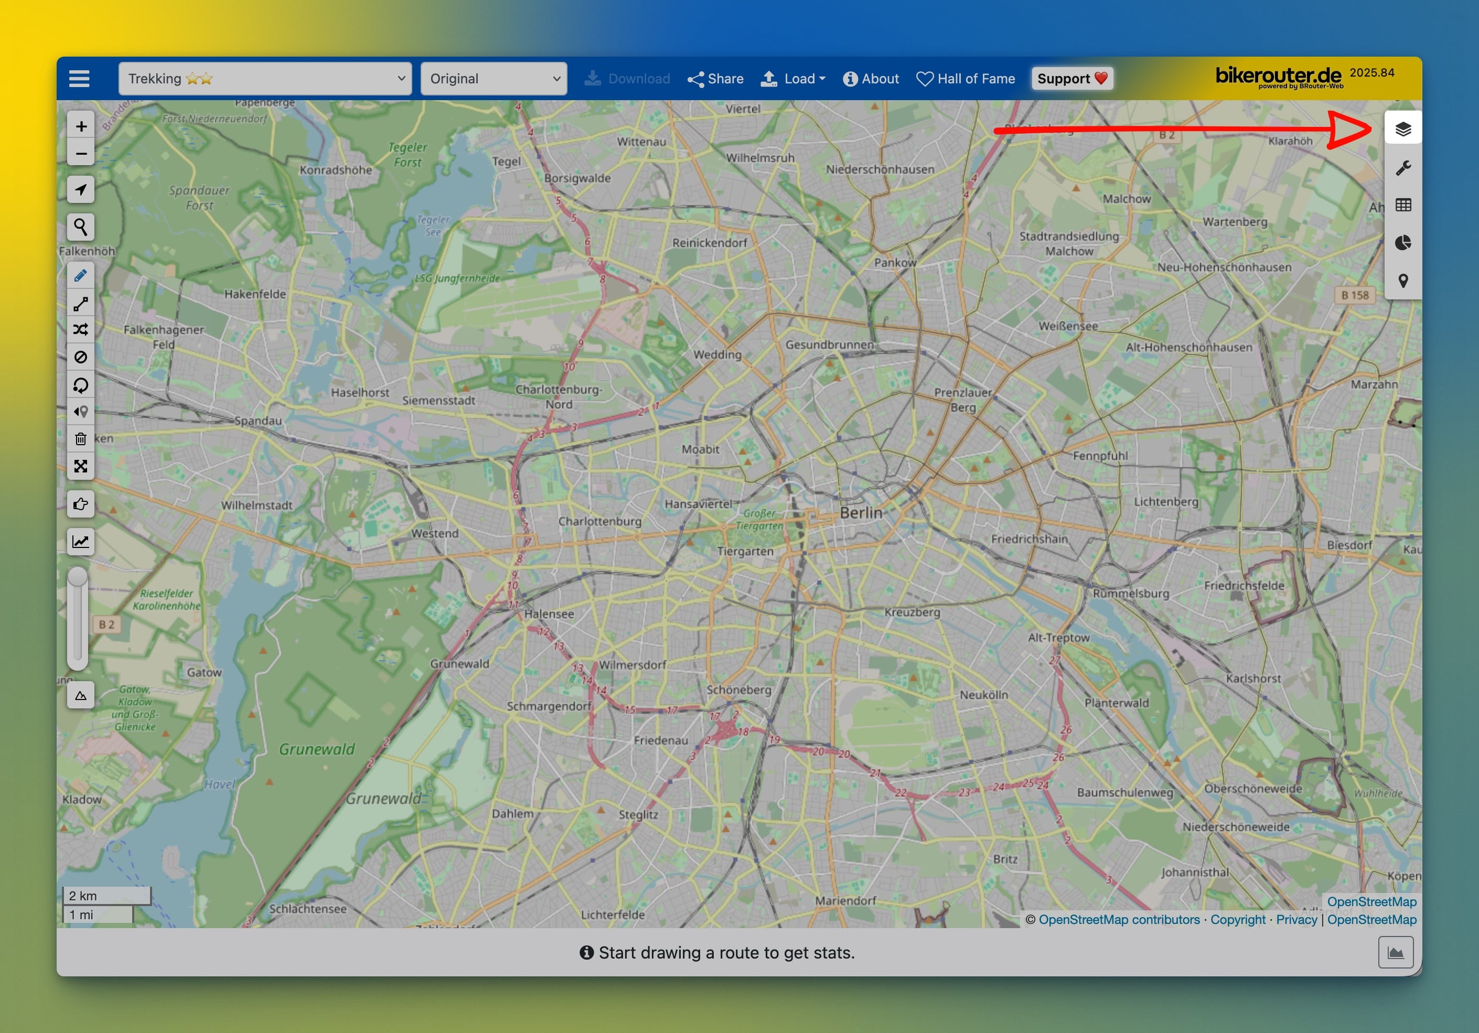Click the magnifier search icon
The height and width of the screenshot is (1033, 1479).
point(81,227)
